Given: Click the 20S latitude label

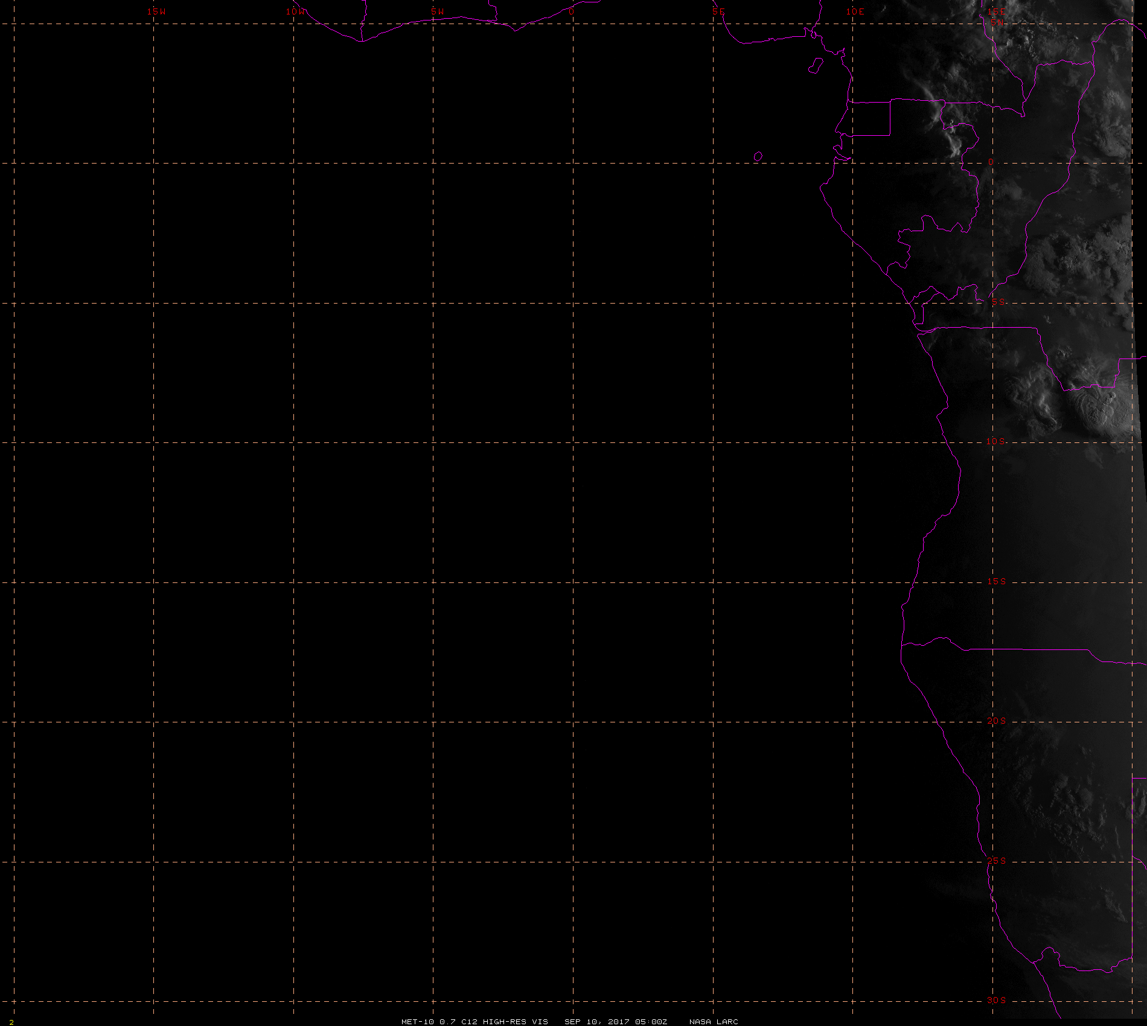Looking at the screenshot, I should pyautogui.click(x=997, y=721).
